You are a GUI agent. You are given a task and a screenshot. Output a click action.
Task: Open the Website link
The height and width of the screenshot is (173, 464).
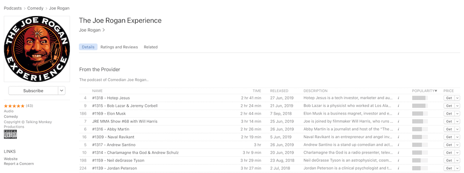(x=11, y=159)
